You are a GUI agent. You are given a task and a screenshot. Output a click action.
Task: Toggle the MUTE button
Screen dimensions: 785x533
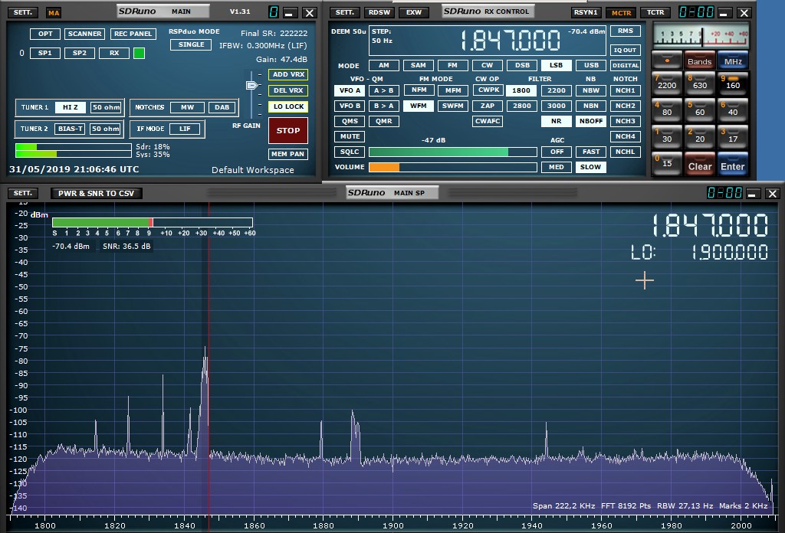tap(350, 136)
